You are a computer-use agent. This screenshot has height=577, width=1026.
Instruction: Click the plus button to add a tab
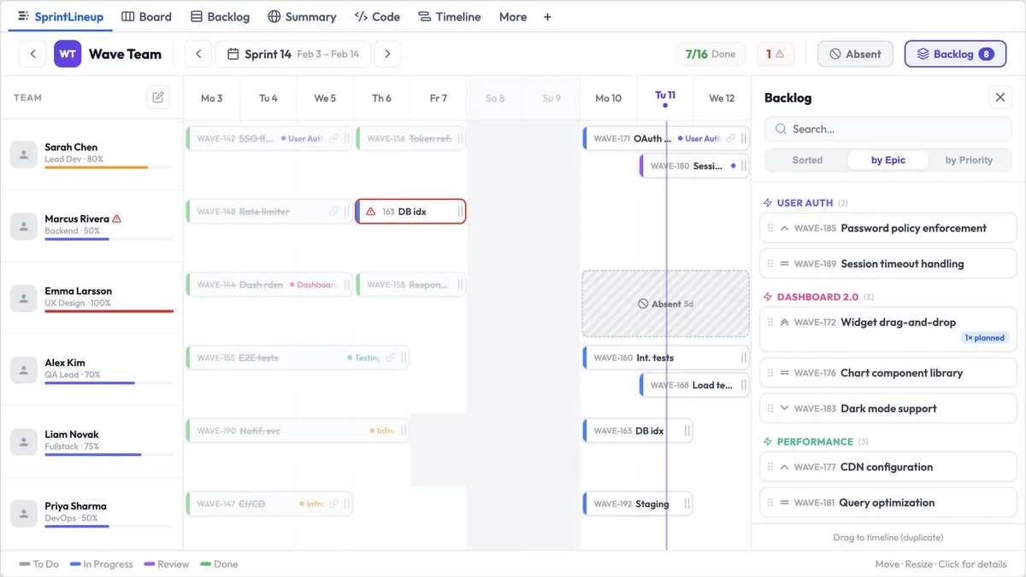[547, 16]
